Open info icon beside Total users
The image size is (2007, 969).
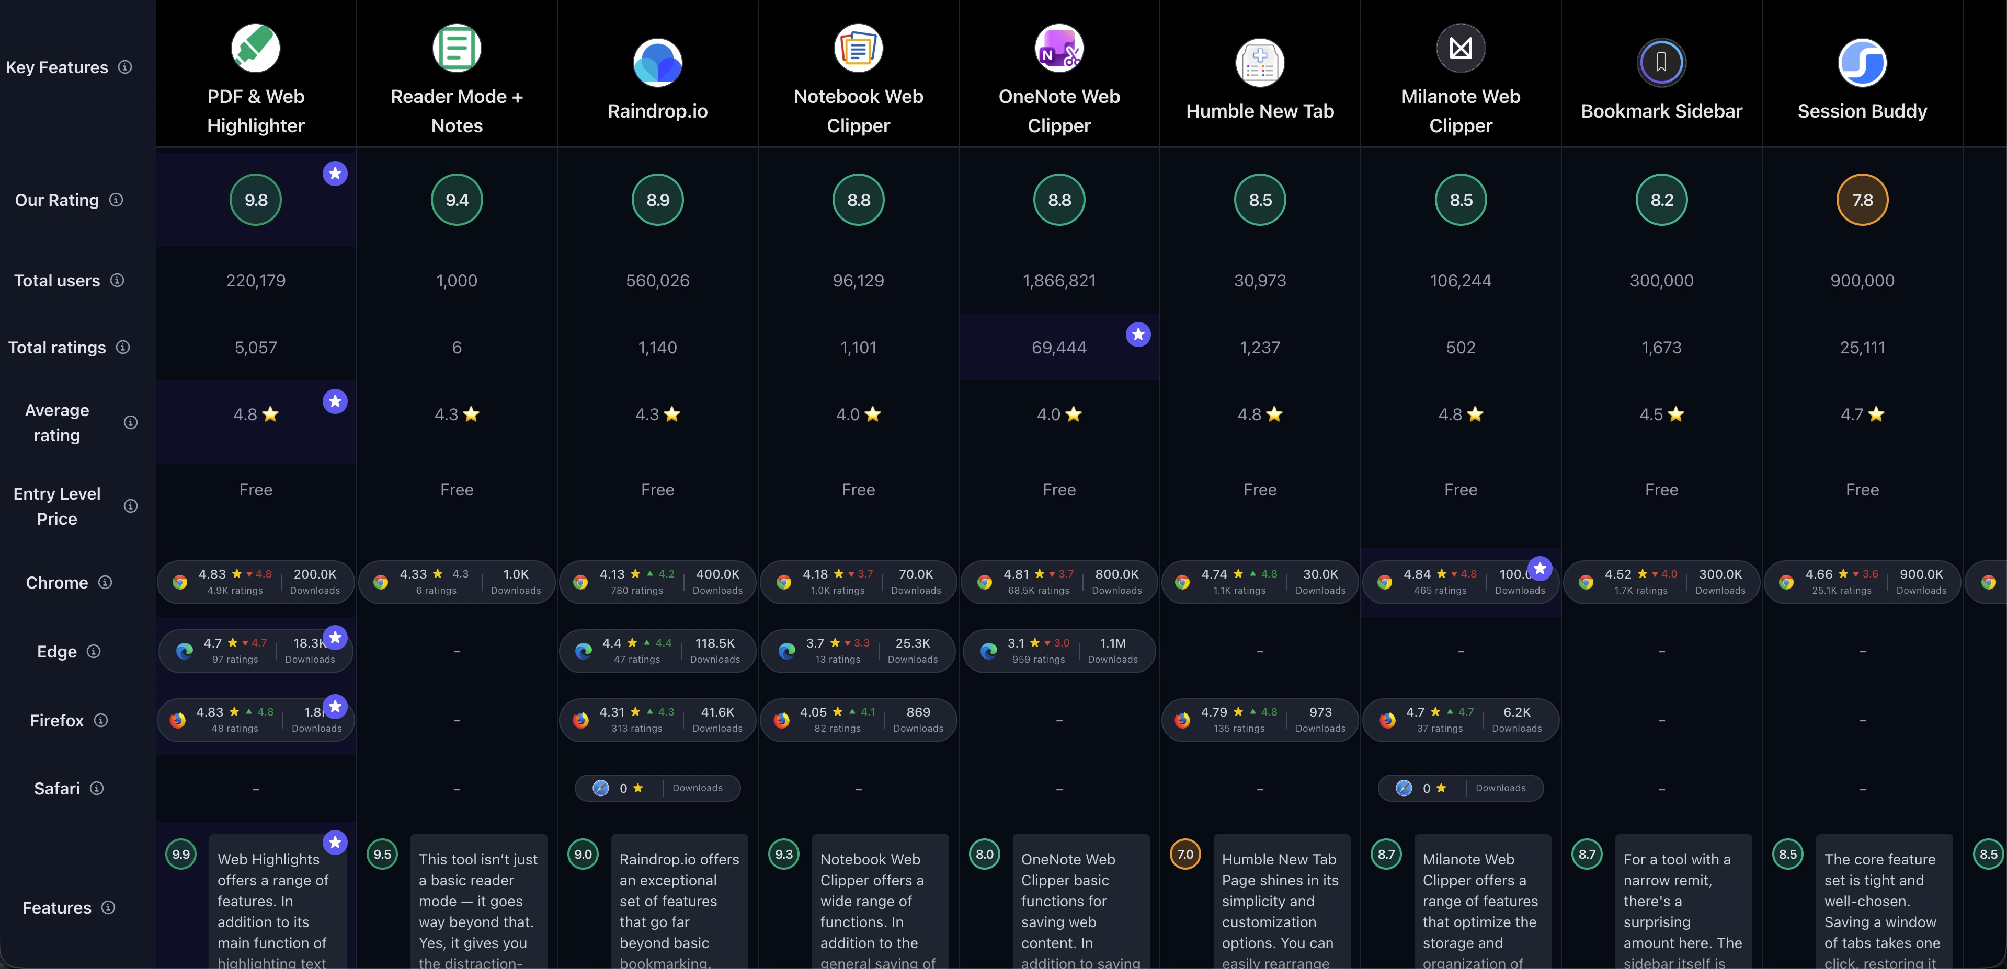(117, 281)
